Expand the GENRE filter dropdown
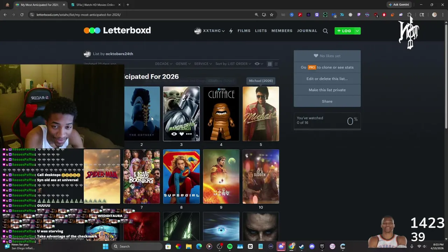 (183, 64)
